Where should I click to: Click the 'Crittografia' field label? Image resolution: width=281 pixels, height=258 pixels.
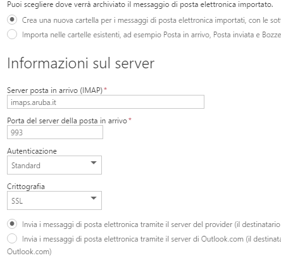(26, 187)
